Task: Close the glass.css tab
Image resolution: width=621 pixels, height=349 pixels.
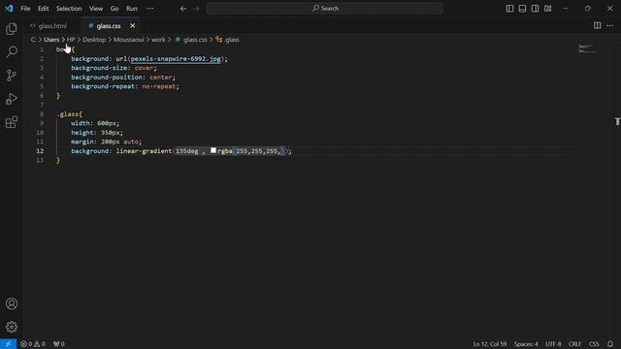Action: pos(132,26)
